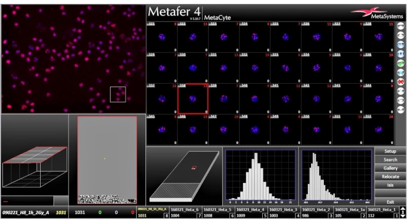Click the blue X icon in sidebar

[401, 73]
